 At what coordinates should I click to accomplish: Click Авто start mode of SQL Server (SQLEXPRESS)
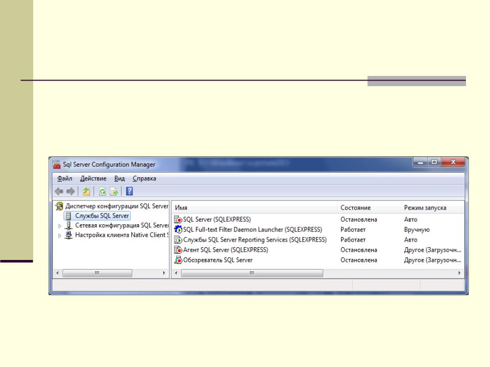[x=410, y=219]
